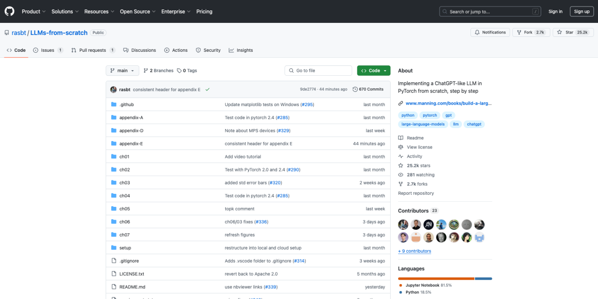Open the green Code dropdown button
598x299 pixels.
pyautogui.click(x=373, y=71)
